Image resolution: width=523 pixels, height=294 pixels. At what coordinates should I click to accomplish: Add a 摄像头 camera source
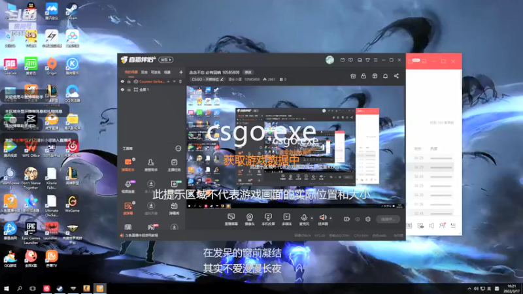tap(250, 220)
